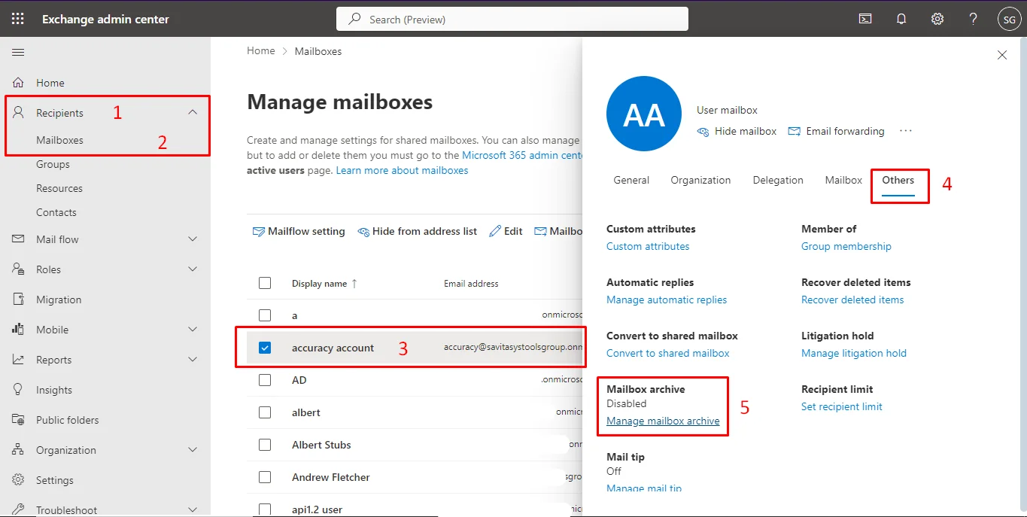Open the notifications bell
This screenshot has width=1027, height=517.
coord(901,19)
